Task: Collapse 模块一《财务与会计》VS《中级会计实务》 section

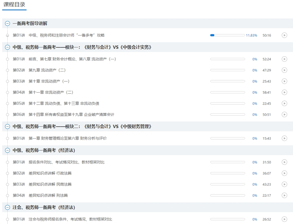Action: click(7, 47)
